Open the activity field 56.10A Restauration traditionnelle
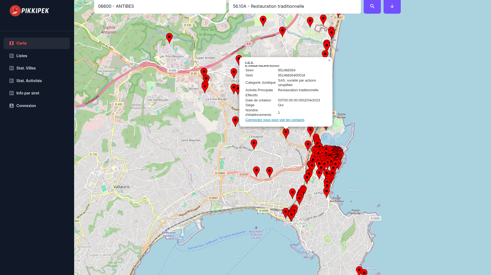Viewport: 491px width, 275px height. click(x=295, y=6)
